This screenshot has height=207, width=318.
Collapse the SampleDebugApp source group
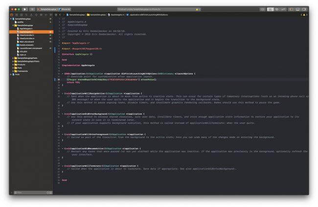pyautogui.click(x=13, y=25)
